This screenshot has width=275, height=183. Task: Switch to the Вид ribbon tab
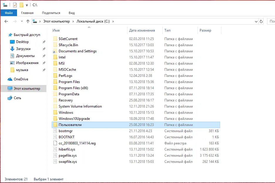point(71,13)
